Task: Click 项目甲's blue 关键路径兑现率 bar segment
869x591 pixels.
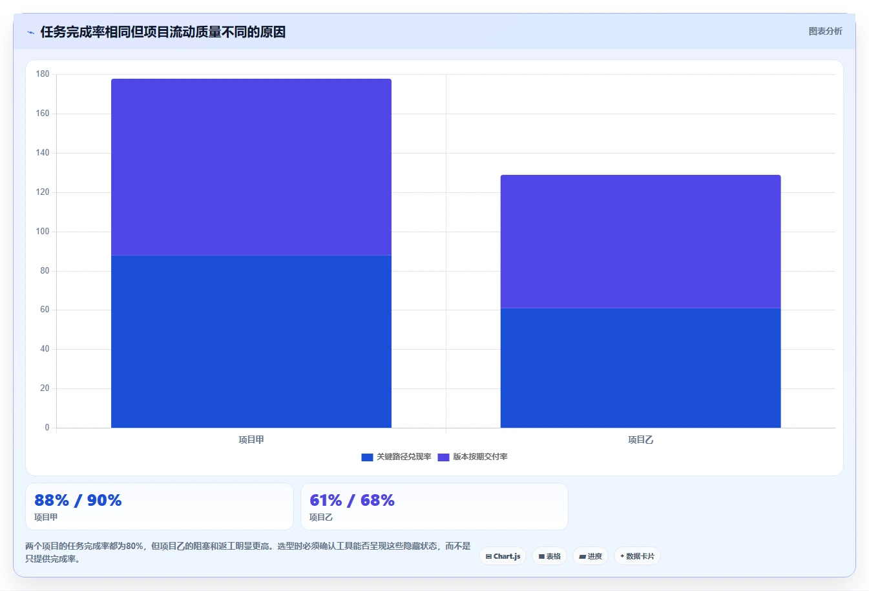Action: [x=251, y=341]
